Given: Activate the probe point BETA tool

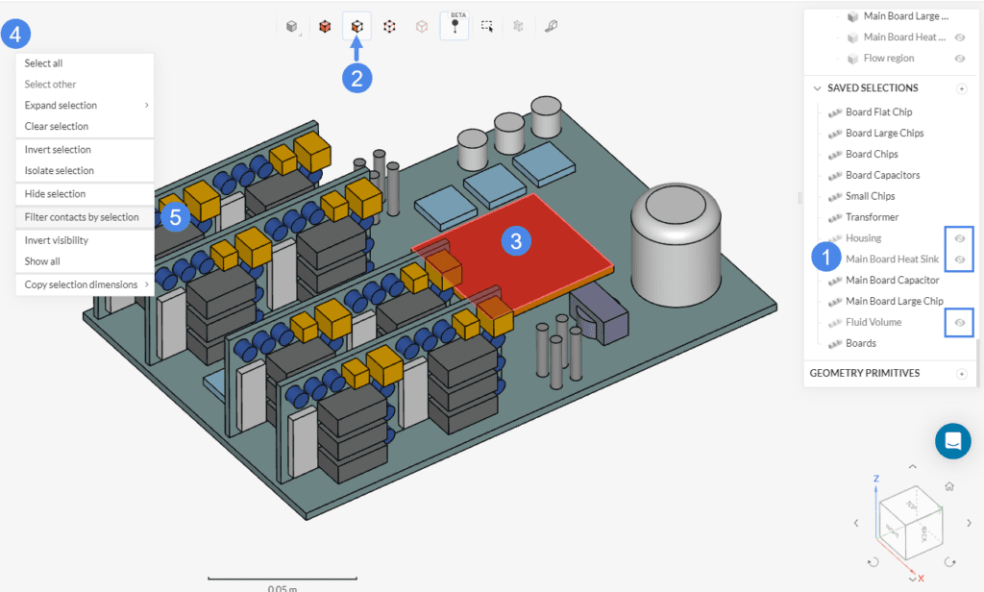Looking at the screenshot, I should 453,26.
